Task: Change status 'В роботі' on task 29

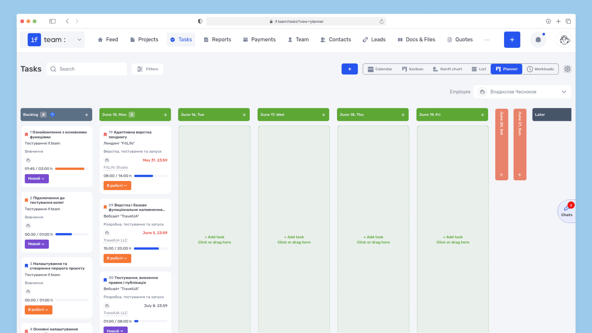Action: pos(117,258)
